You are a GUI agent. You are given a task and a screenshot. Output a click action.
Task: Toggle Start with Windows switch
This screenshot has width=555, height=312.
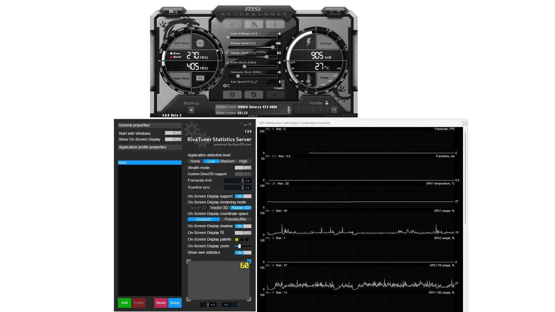coord(173,133)
